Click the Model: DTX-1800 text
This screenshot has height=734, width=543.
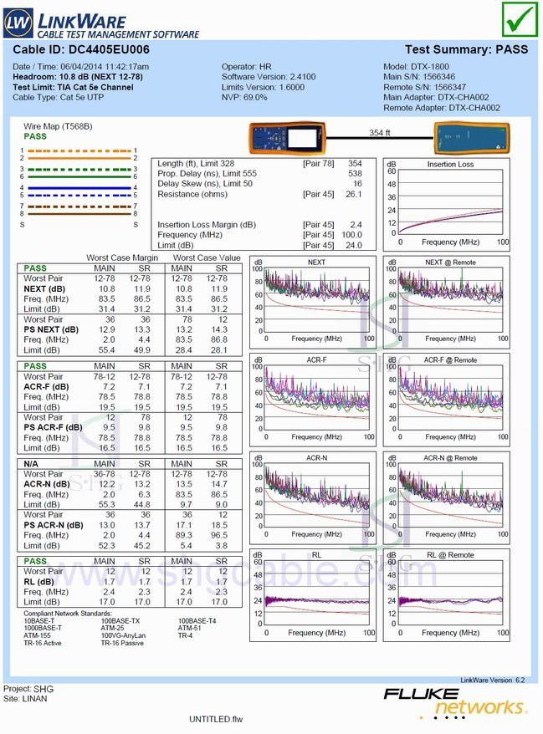(x=416, y=67)
